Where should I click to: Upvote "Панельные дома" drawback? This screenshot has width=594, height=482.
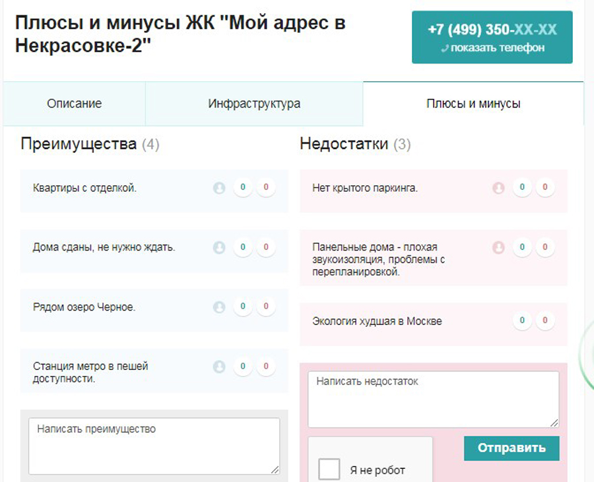pyautogui.click(x=522, y=247)
